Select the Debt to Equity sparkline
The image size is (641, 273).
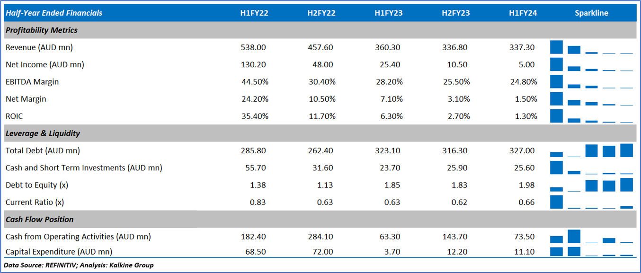[591, 185]
